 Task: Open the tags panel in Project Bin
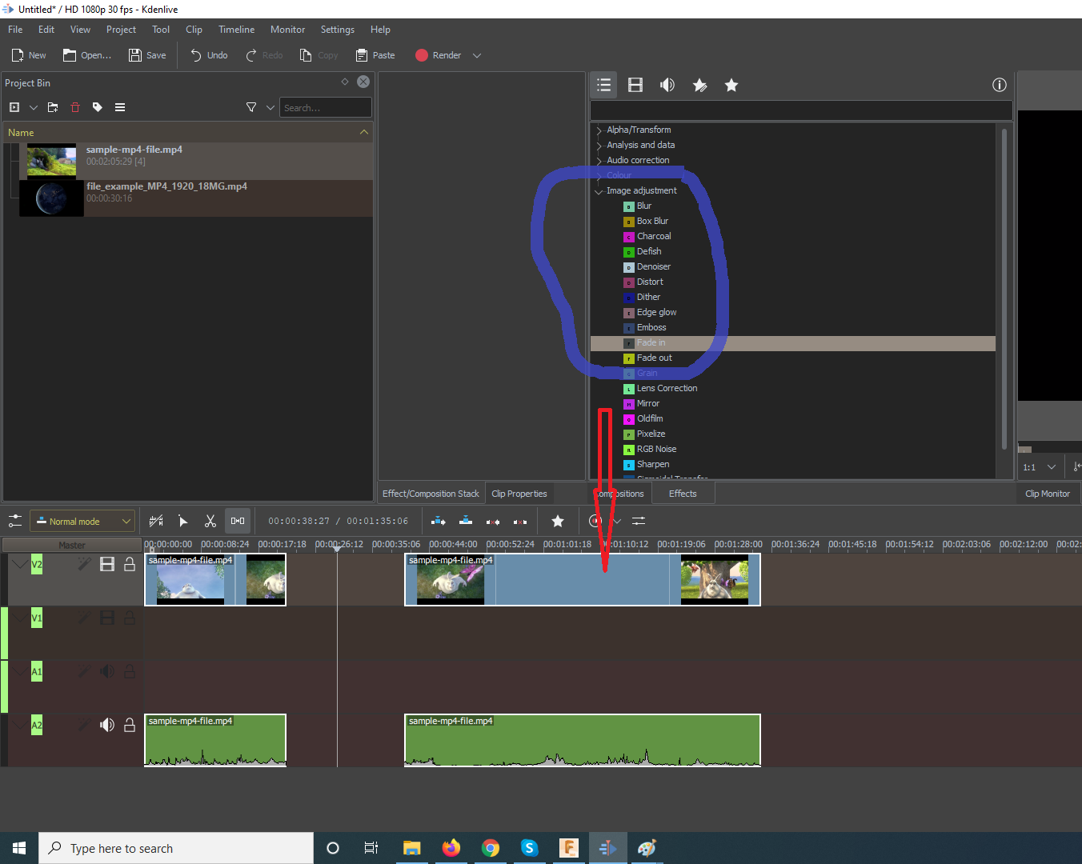pyautogui.click(x=98, y=107)
